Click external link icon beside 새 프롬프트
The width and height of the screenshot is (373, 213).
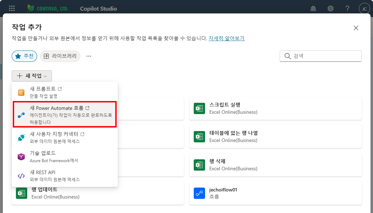click(60, 89)
